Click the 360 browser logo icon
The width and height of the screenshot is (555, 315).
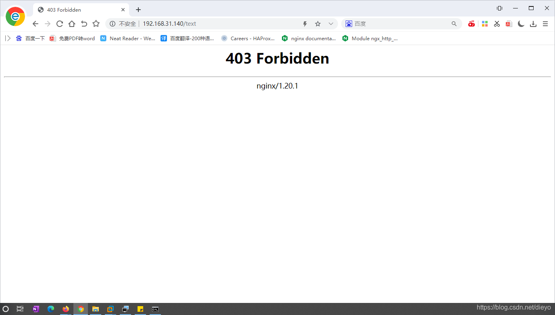(15, 16)
